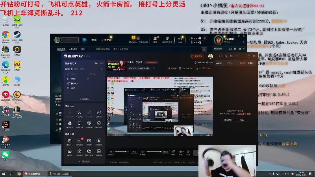Open the mask icon in the interactive tools grid
The height and width of the screenshot is (177, 315).
(x=80, y=123)
